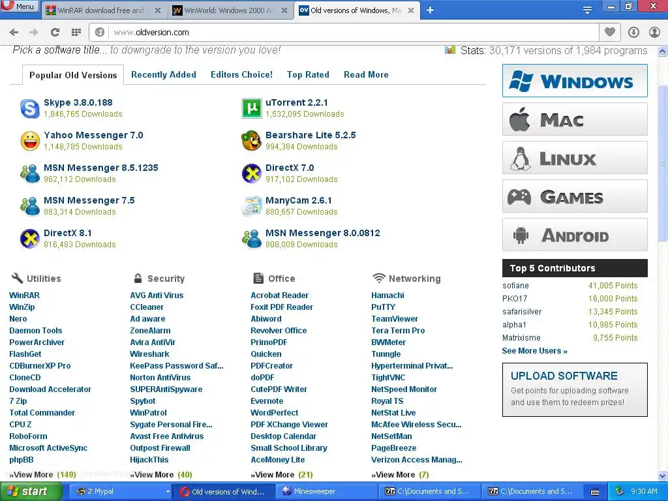Open the Opera Menu button
Image resolution: width=668 pixels, height=501 pixels.
20,7
